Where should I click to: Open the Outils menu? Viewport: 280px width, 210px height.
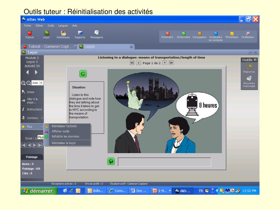coord(51,26)
